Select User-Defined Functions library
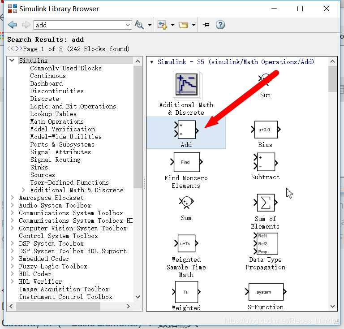The width and height of the screenshot is (344, 329). (x=69, y=182)
